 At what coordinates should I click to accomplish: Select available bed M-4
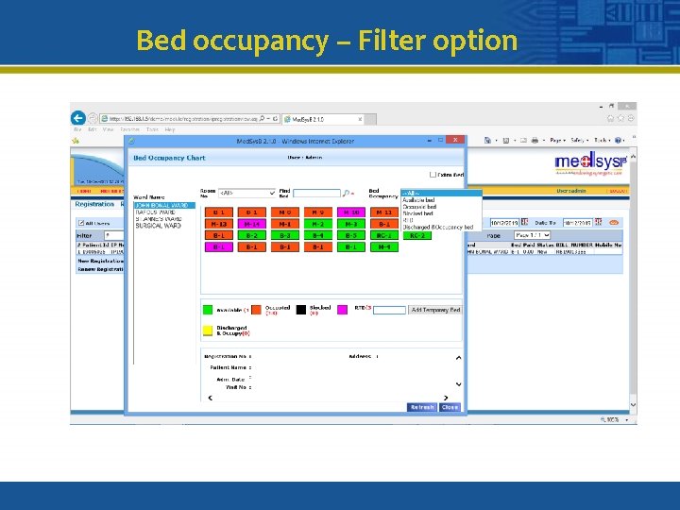384,247
